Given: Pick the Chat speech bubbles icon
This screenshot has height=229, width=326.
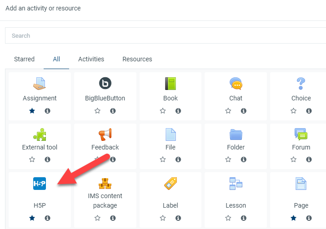Looking at the screenshot, I should coord(236,83).
